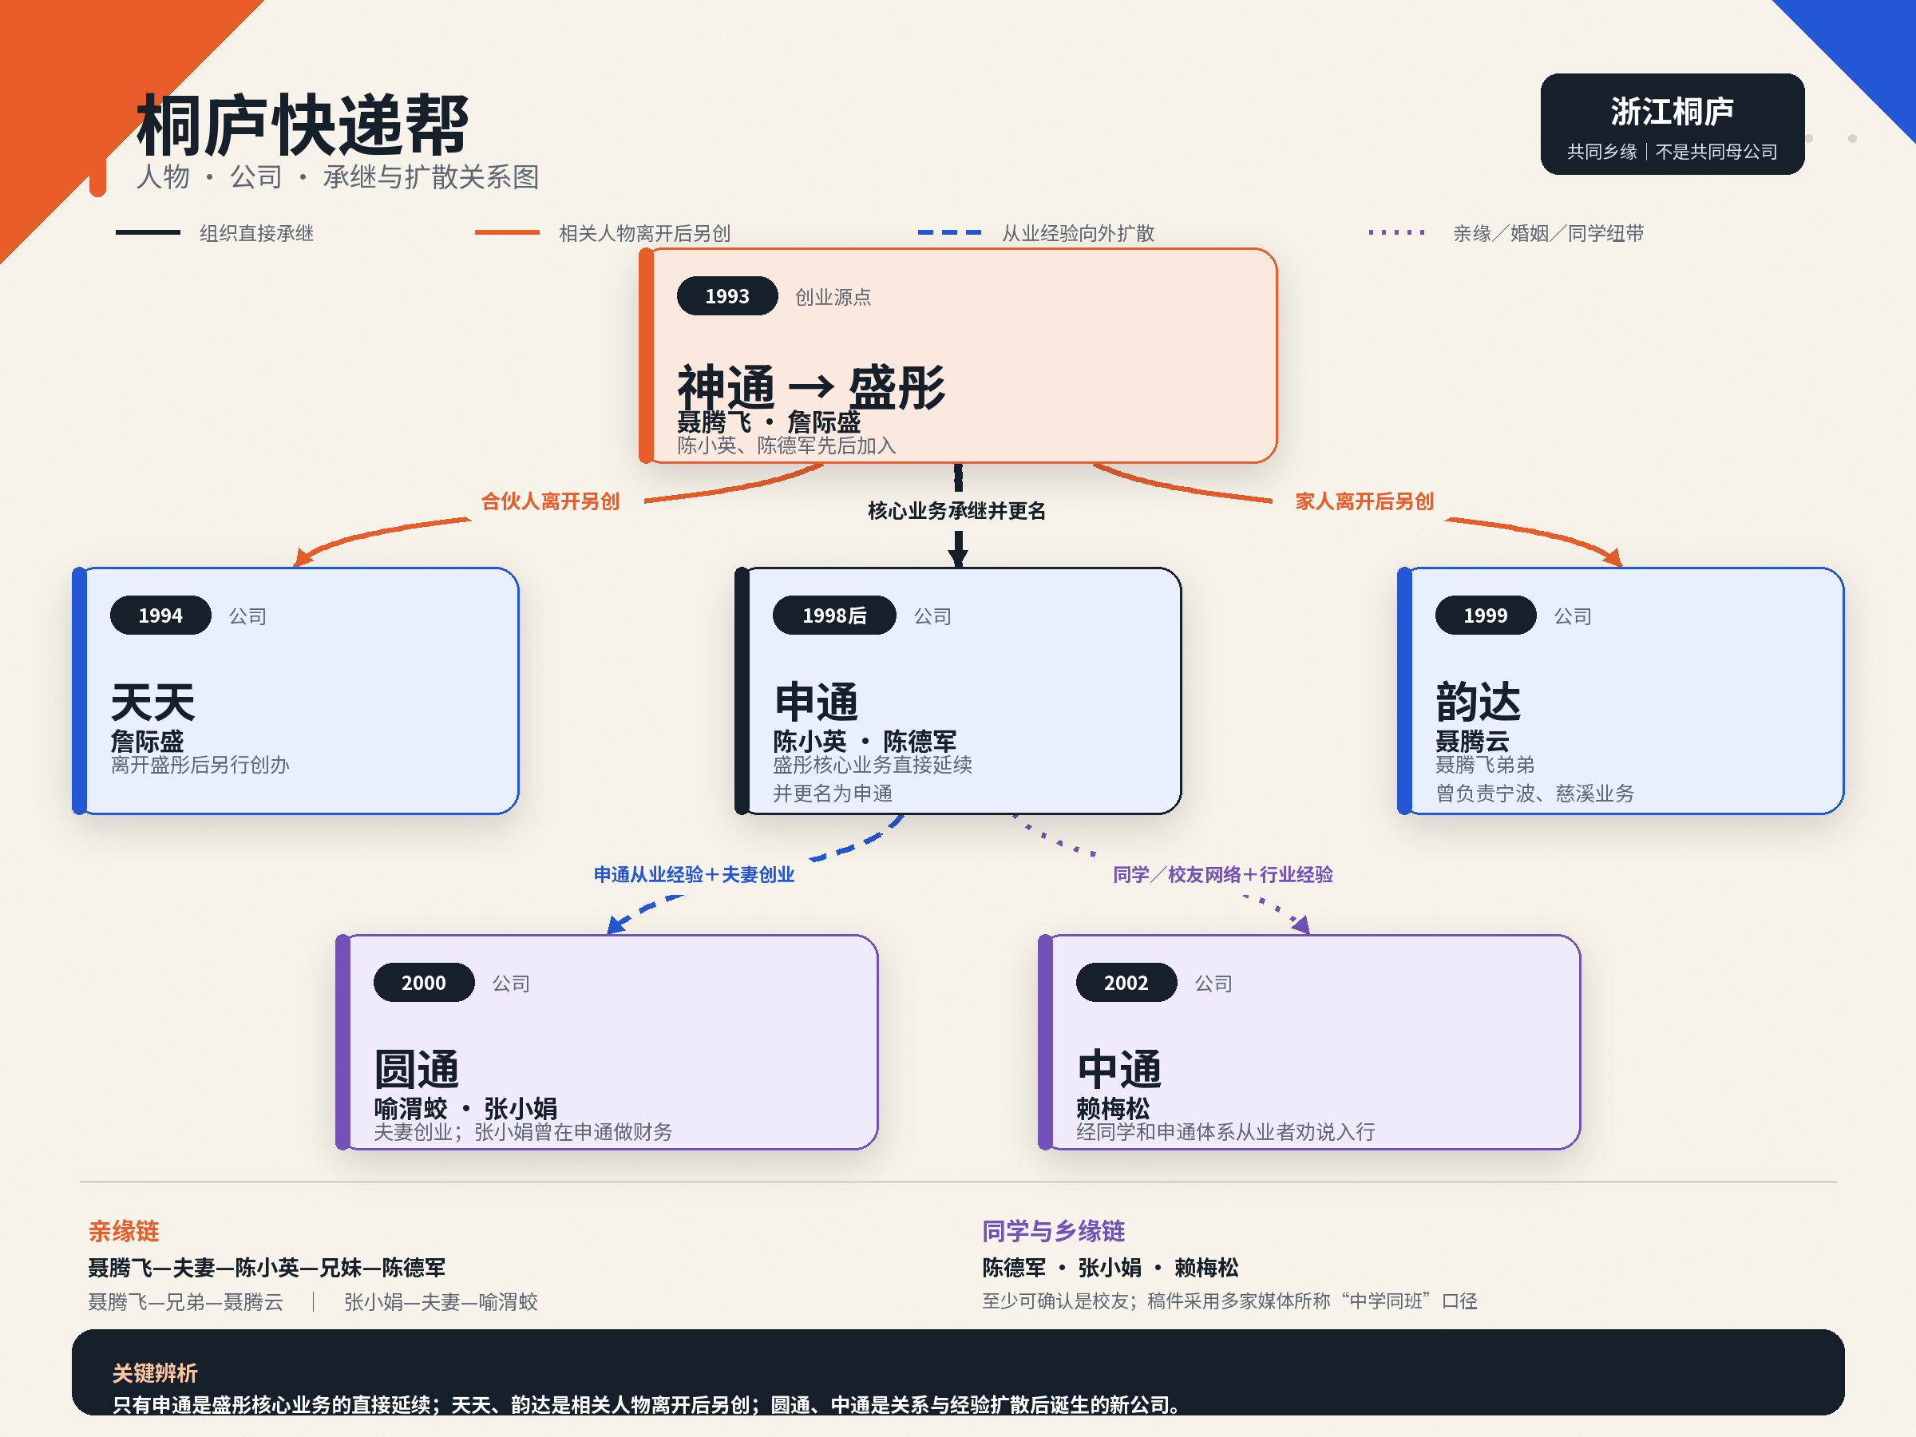
Task: Click the 同学与乡缘链 section heading
Action: coord(1053,1231)
